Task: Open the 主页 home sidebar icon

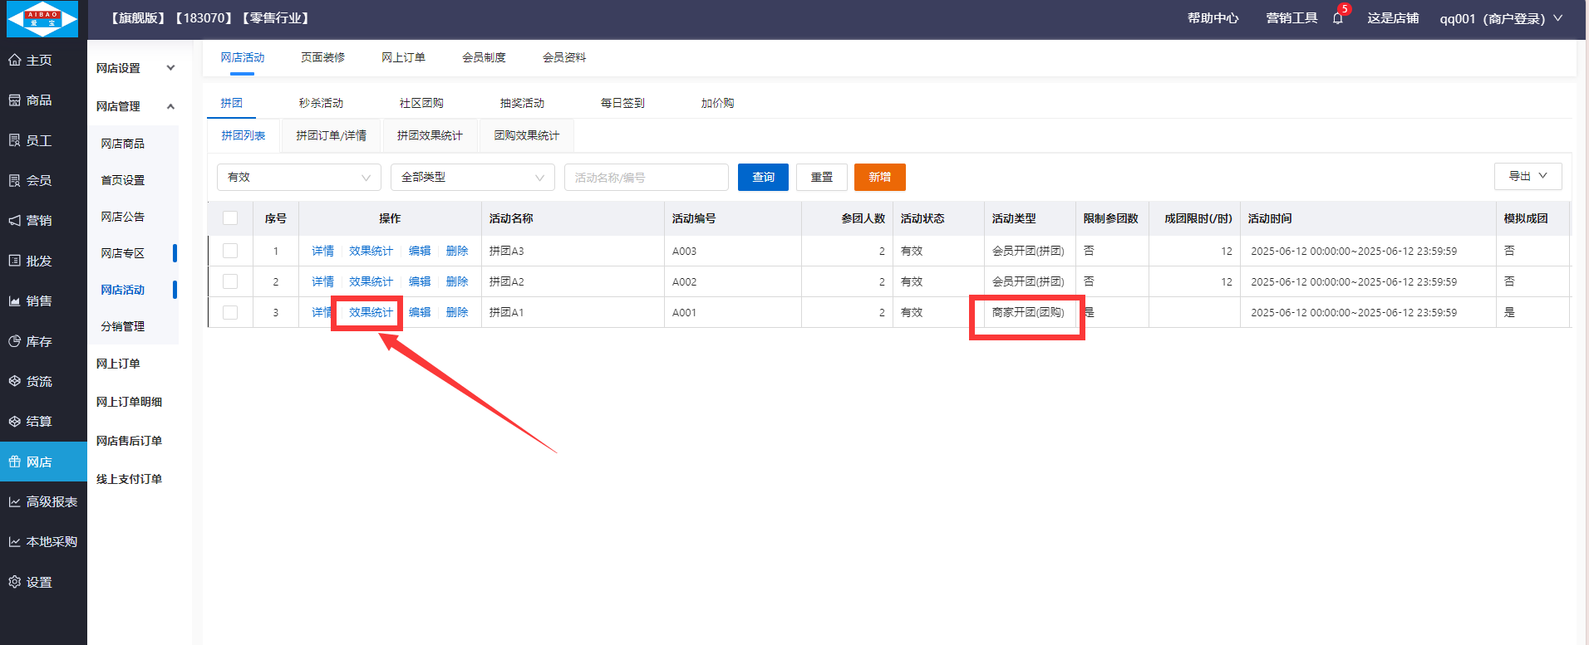Action: pyautogui.click(x=15, y=60)
